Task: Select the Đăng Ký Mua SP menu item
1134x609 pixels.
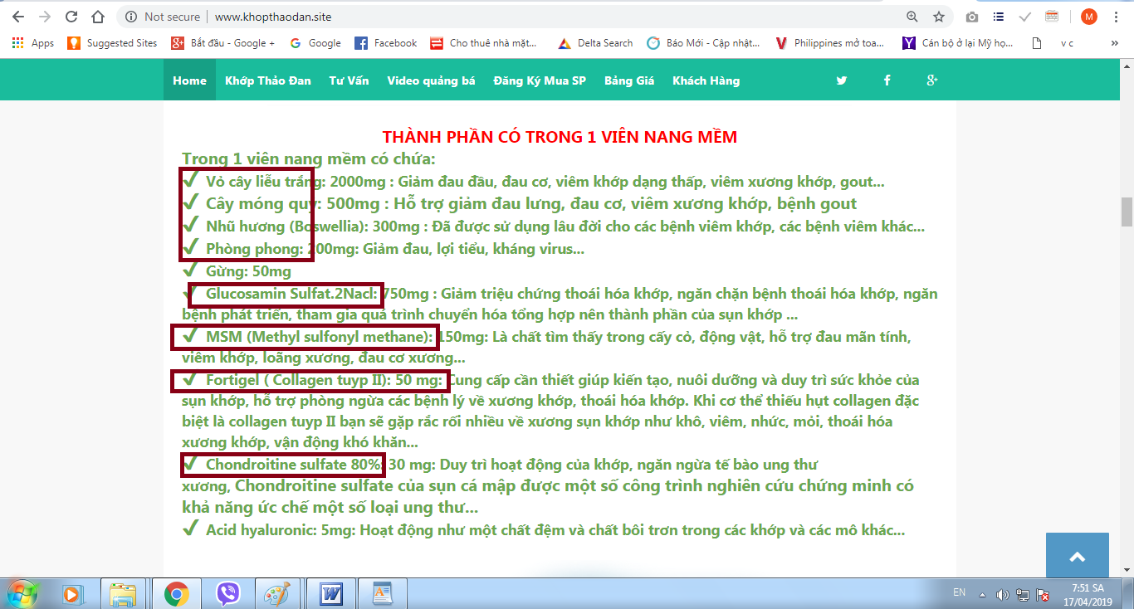Action: 540,80
